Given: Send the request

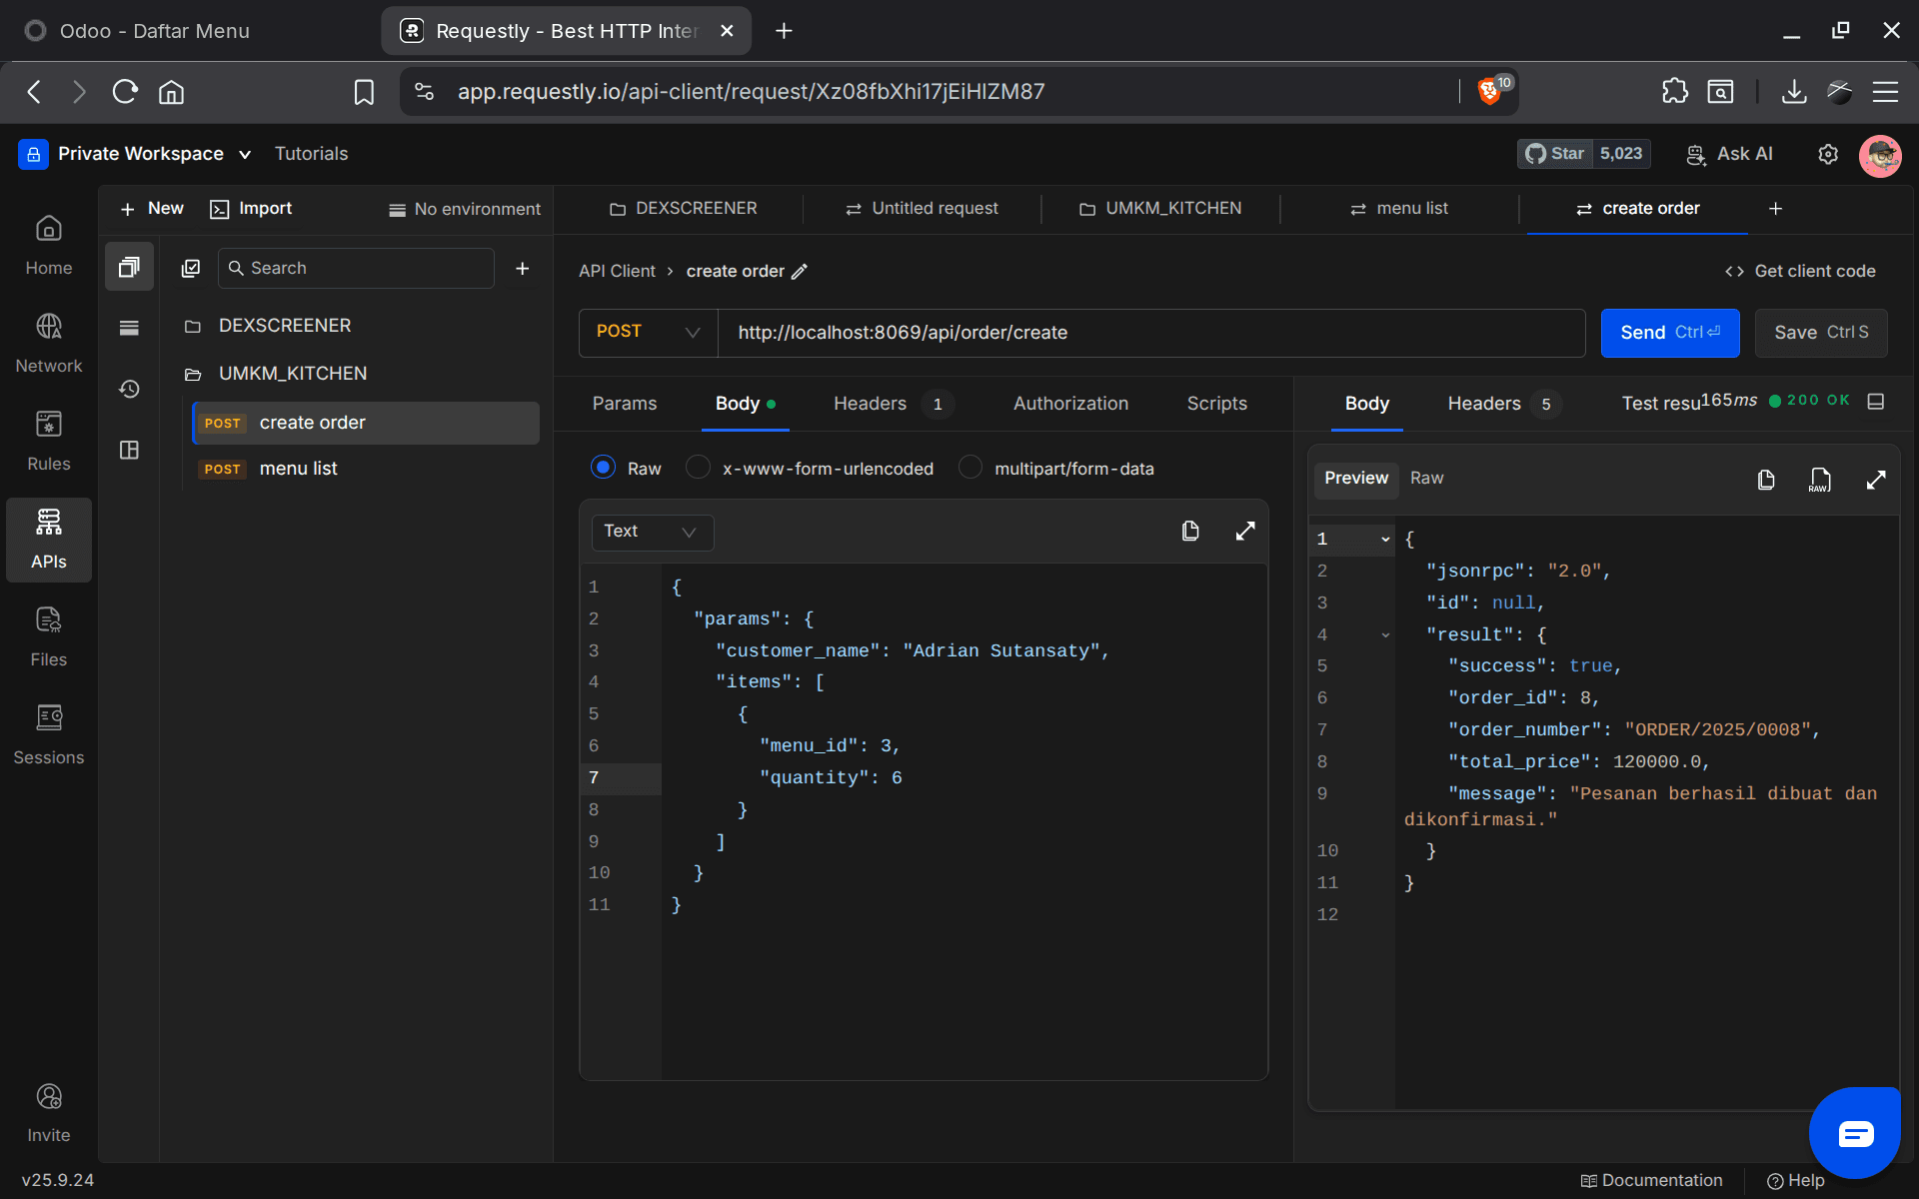Looking at the screenshot, I should pyautogui.click(x=1670, y=333).
